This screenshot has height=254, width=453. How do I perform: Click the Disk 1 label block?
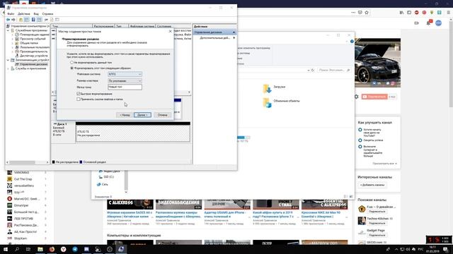point(63,133)
